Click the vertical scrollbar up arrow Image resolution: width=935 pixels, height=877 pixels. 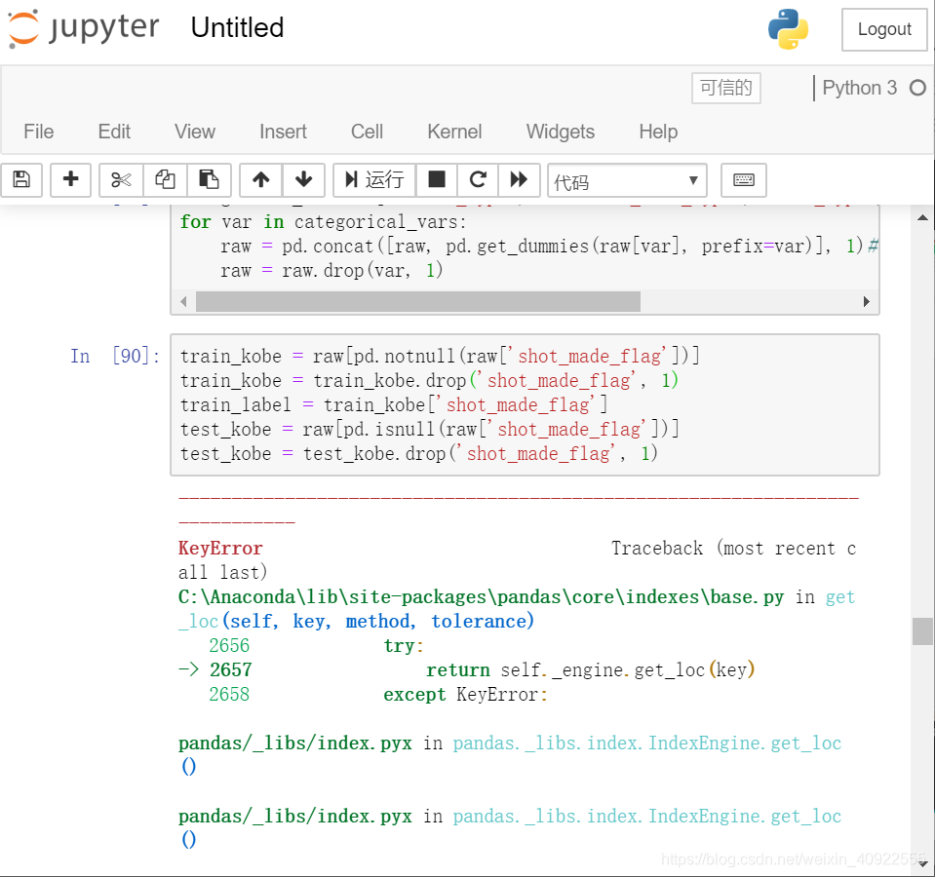coord(922,218)
